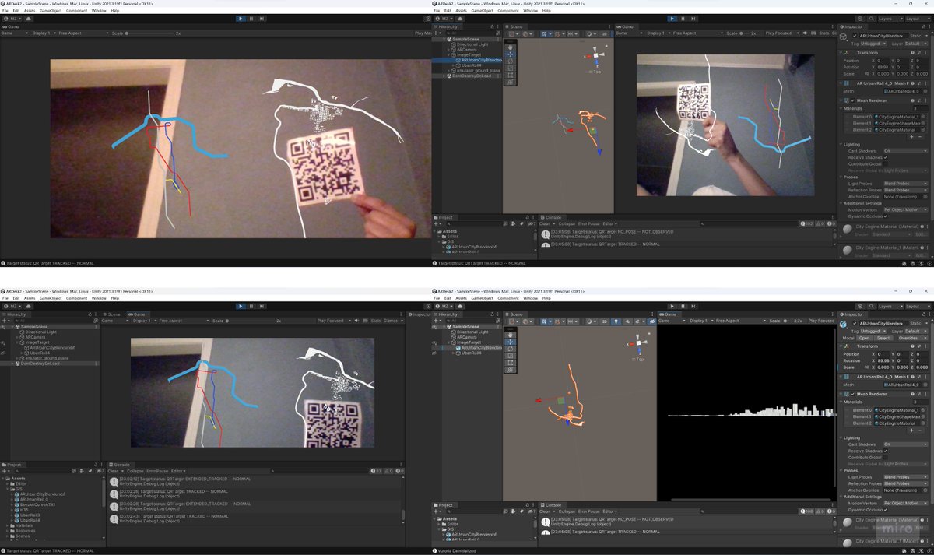Select Scale tool in the Vuforia Deinitialized window

pyautogui.click(x=511, y=356)
